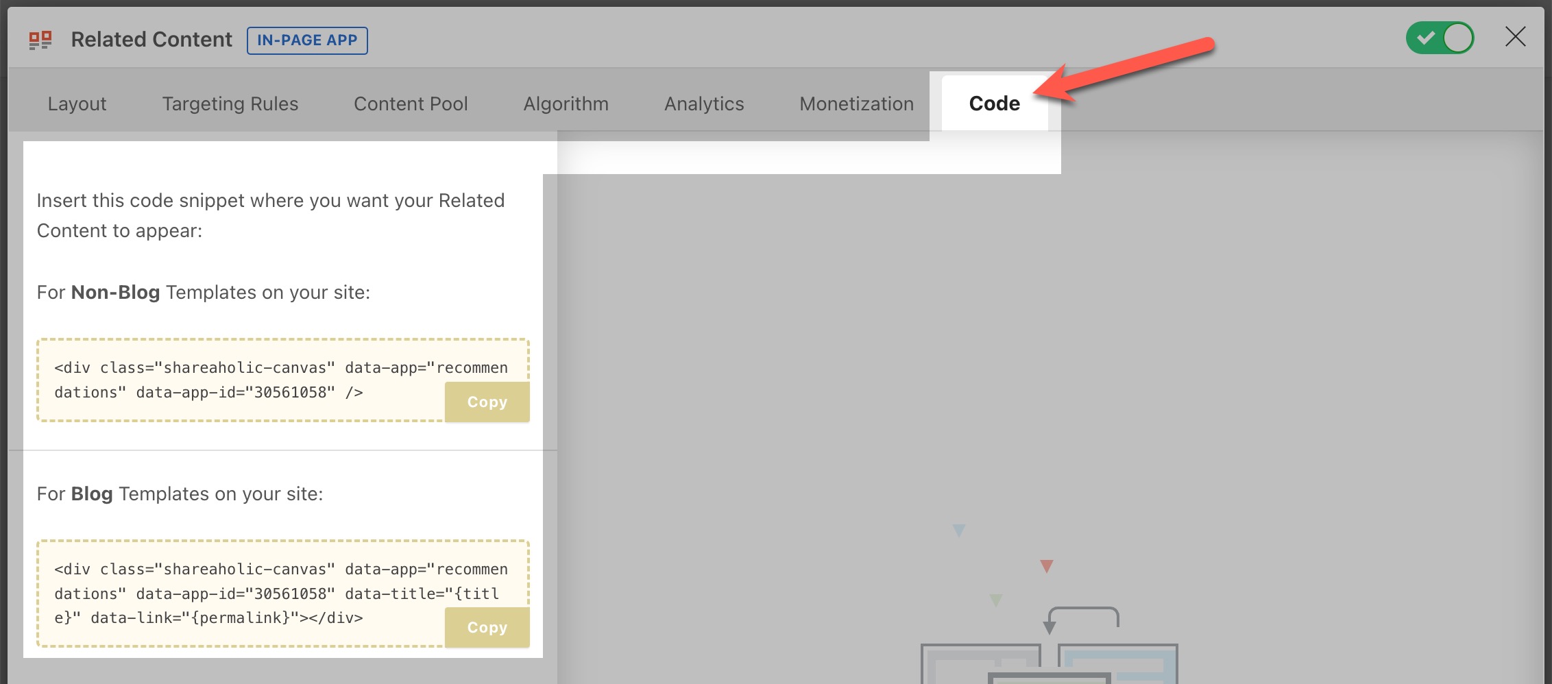Copy the Blog template code snippet
The width and height of the screenshot is (1552, 684).
[x=487, y=627]
